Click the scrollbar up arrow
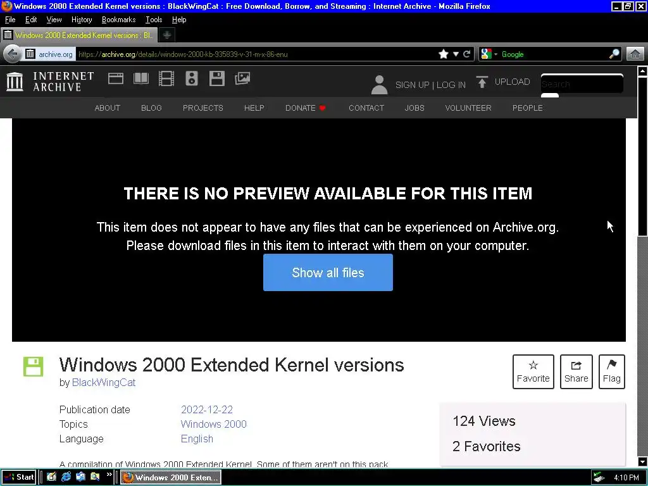Image resolution: width=648 pixels, height=486 pixels. click(x=642, y=71)
